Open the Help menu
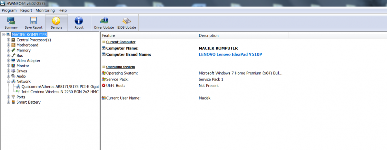The width and height of the screenshot is (387, 150). click(x=63, y=10)
